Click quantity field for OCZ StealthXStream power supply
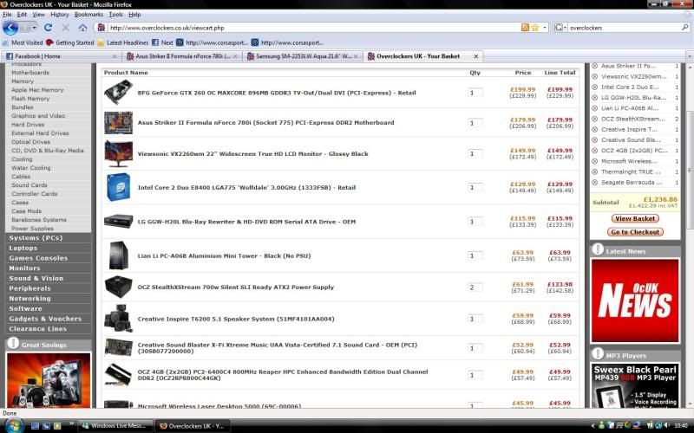 (475, 288)
